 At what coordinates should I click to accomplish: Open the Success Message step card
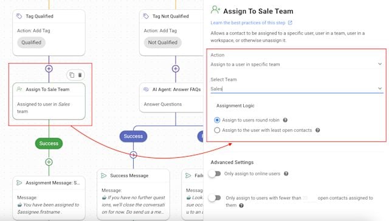pos(134,194)
